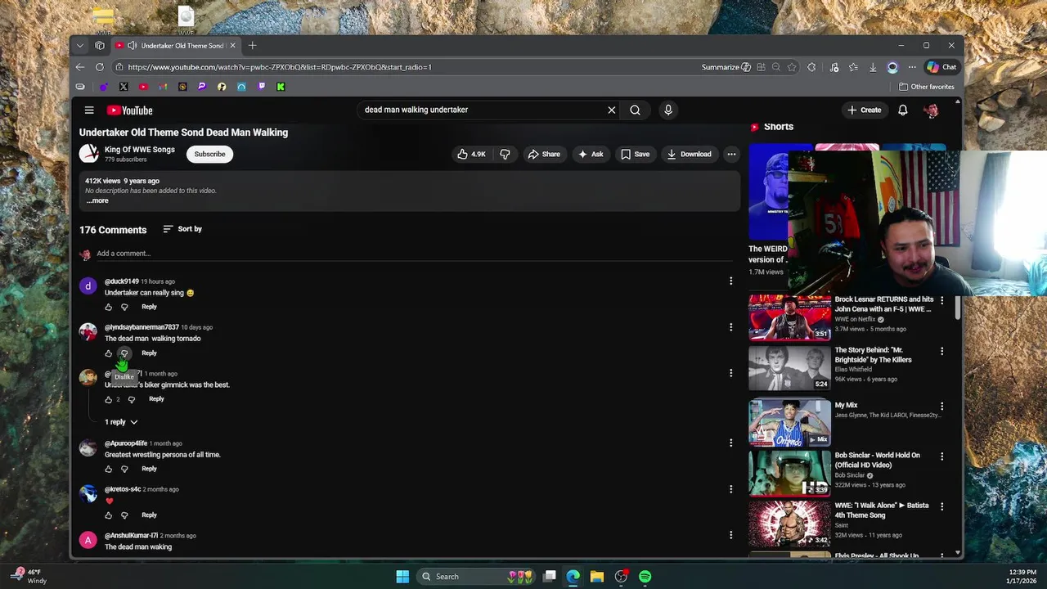The width and height of the screenshot is (1047, 589).
Task: Open the Twitch bookmark in favorites bar
Action: point(261,87)
